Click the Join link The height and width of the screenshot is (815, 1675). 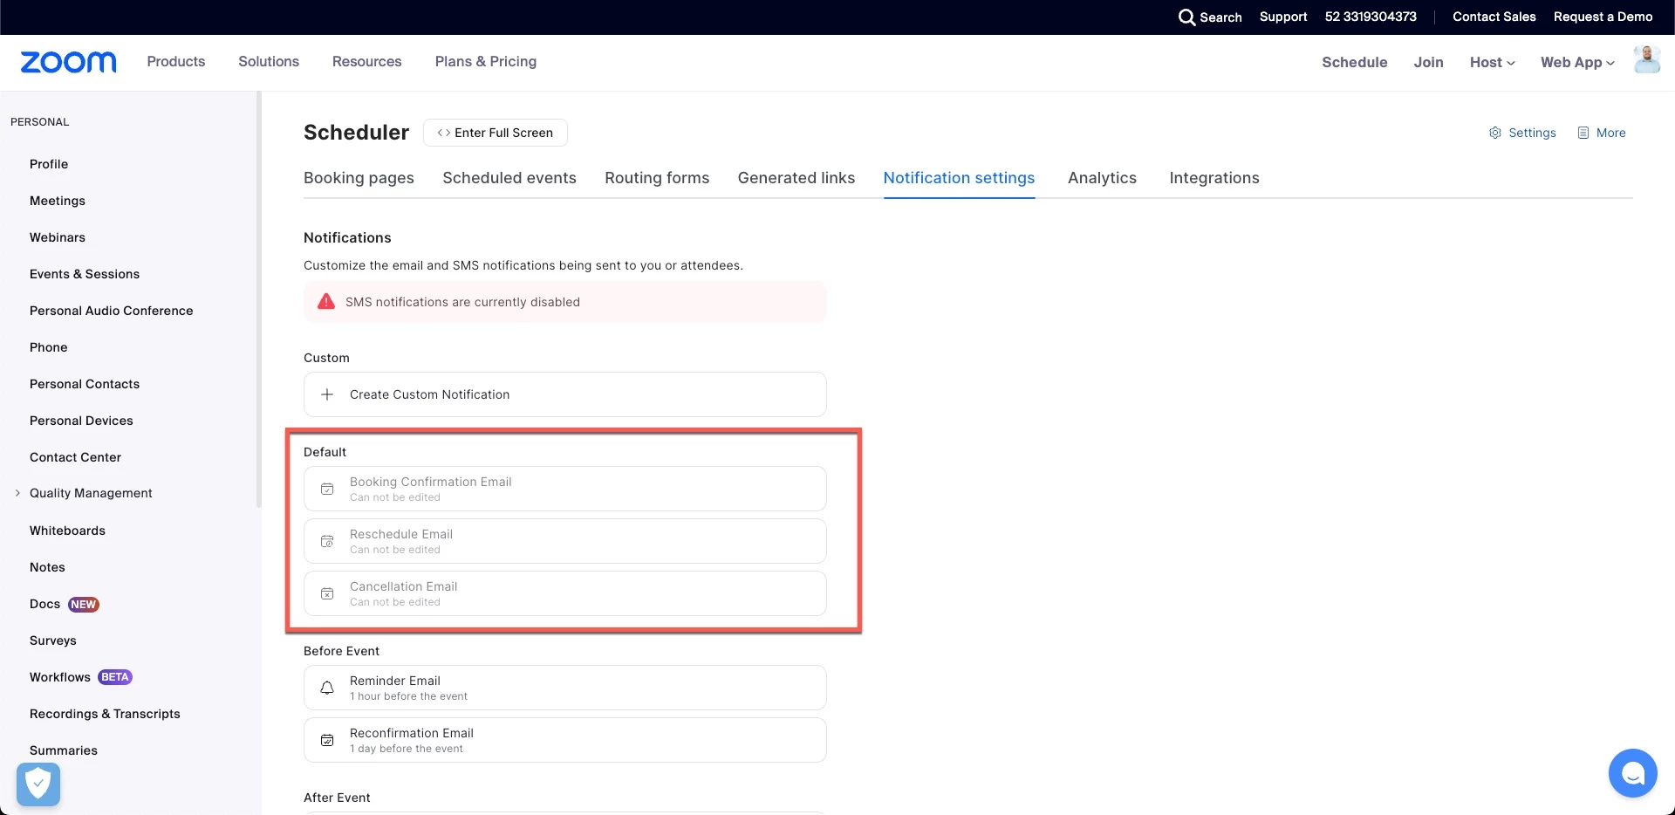point(1428,62)
